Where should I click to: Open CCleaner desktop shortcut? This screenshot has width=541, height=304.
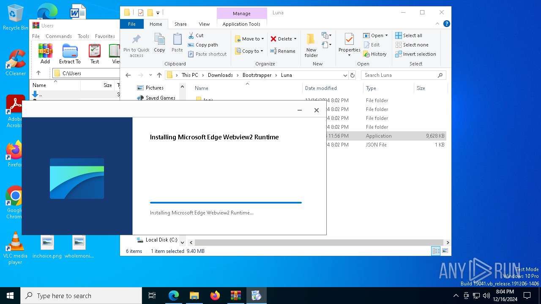click(x=16, y=62)
